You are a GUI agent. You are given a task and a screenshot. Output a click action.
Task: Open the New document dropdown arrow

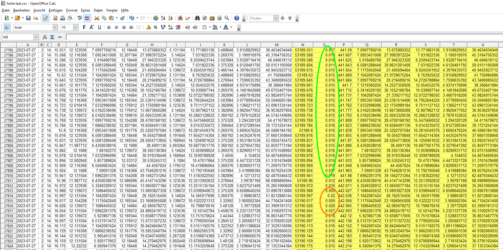click(x=12, y=18)
